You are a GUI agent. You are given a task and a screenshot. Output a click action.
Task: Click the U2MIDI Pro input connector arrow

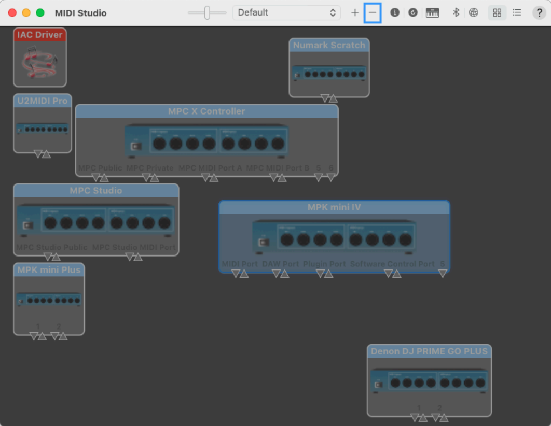(46, 154)
